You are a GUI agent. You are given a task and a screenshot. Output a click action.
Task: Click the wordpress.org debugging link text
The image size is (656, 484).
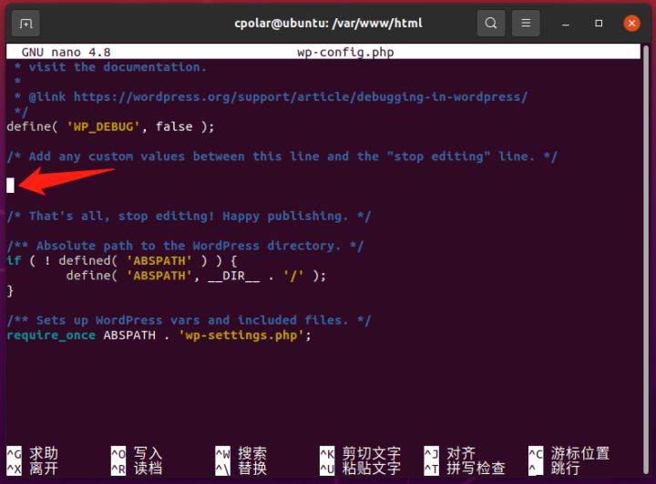click(301, 96)
